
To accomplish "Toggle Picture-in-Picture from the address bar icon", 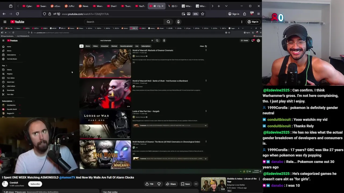I will pos(183,14).
